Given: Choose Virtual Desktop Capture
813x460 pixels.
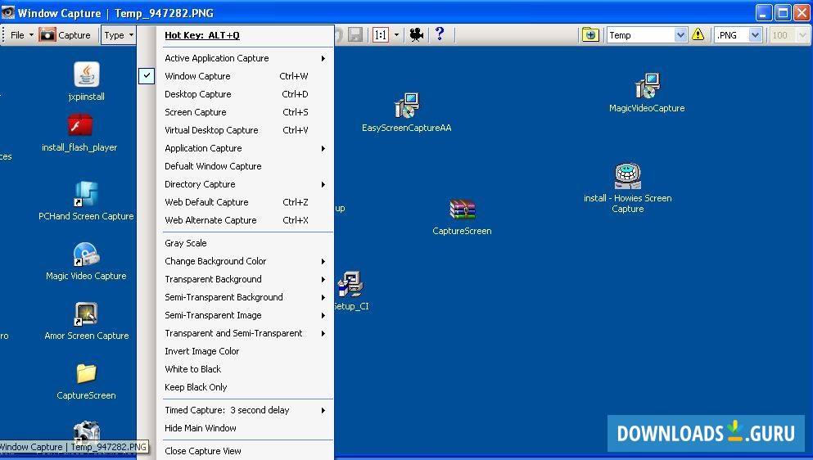Looking at the screenshot, I should (246, 130).
